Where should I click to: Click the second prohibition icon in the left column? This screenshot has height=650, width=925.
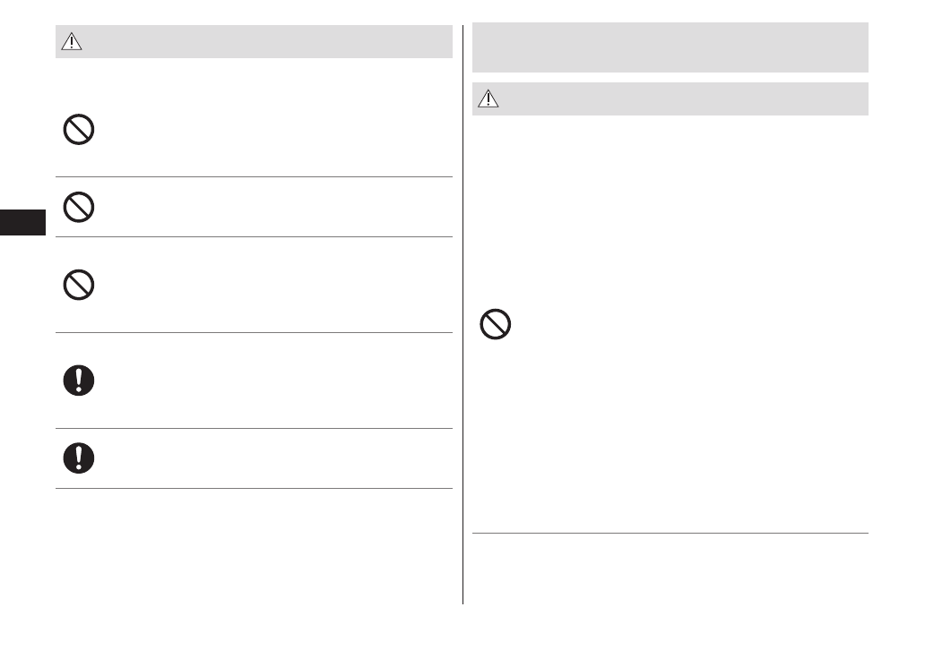(x=79, y=208)
